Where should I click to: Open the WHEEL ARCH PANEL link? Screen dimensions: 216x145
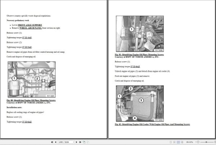click(31, 28)
